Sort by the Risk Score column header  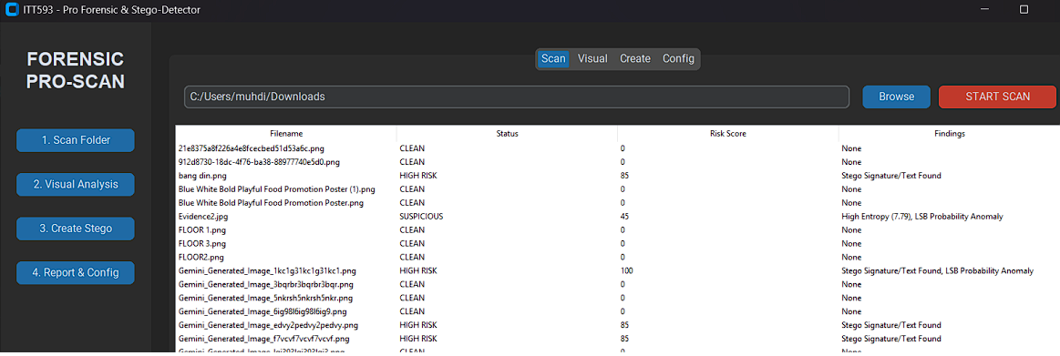point(728,134)
